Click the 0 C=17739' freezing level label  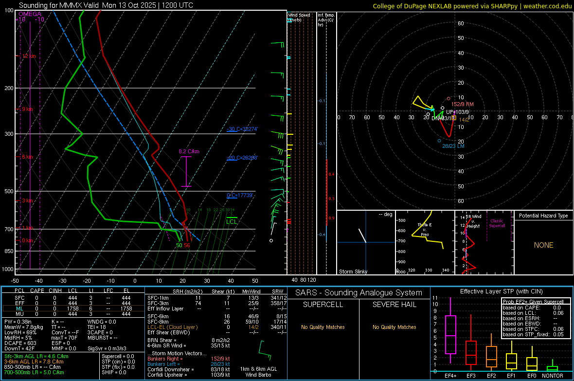point(240,195)
